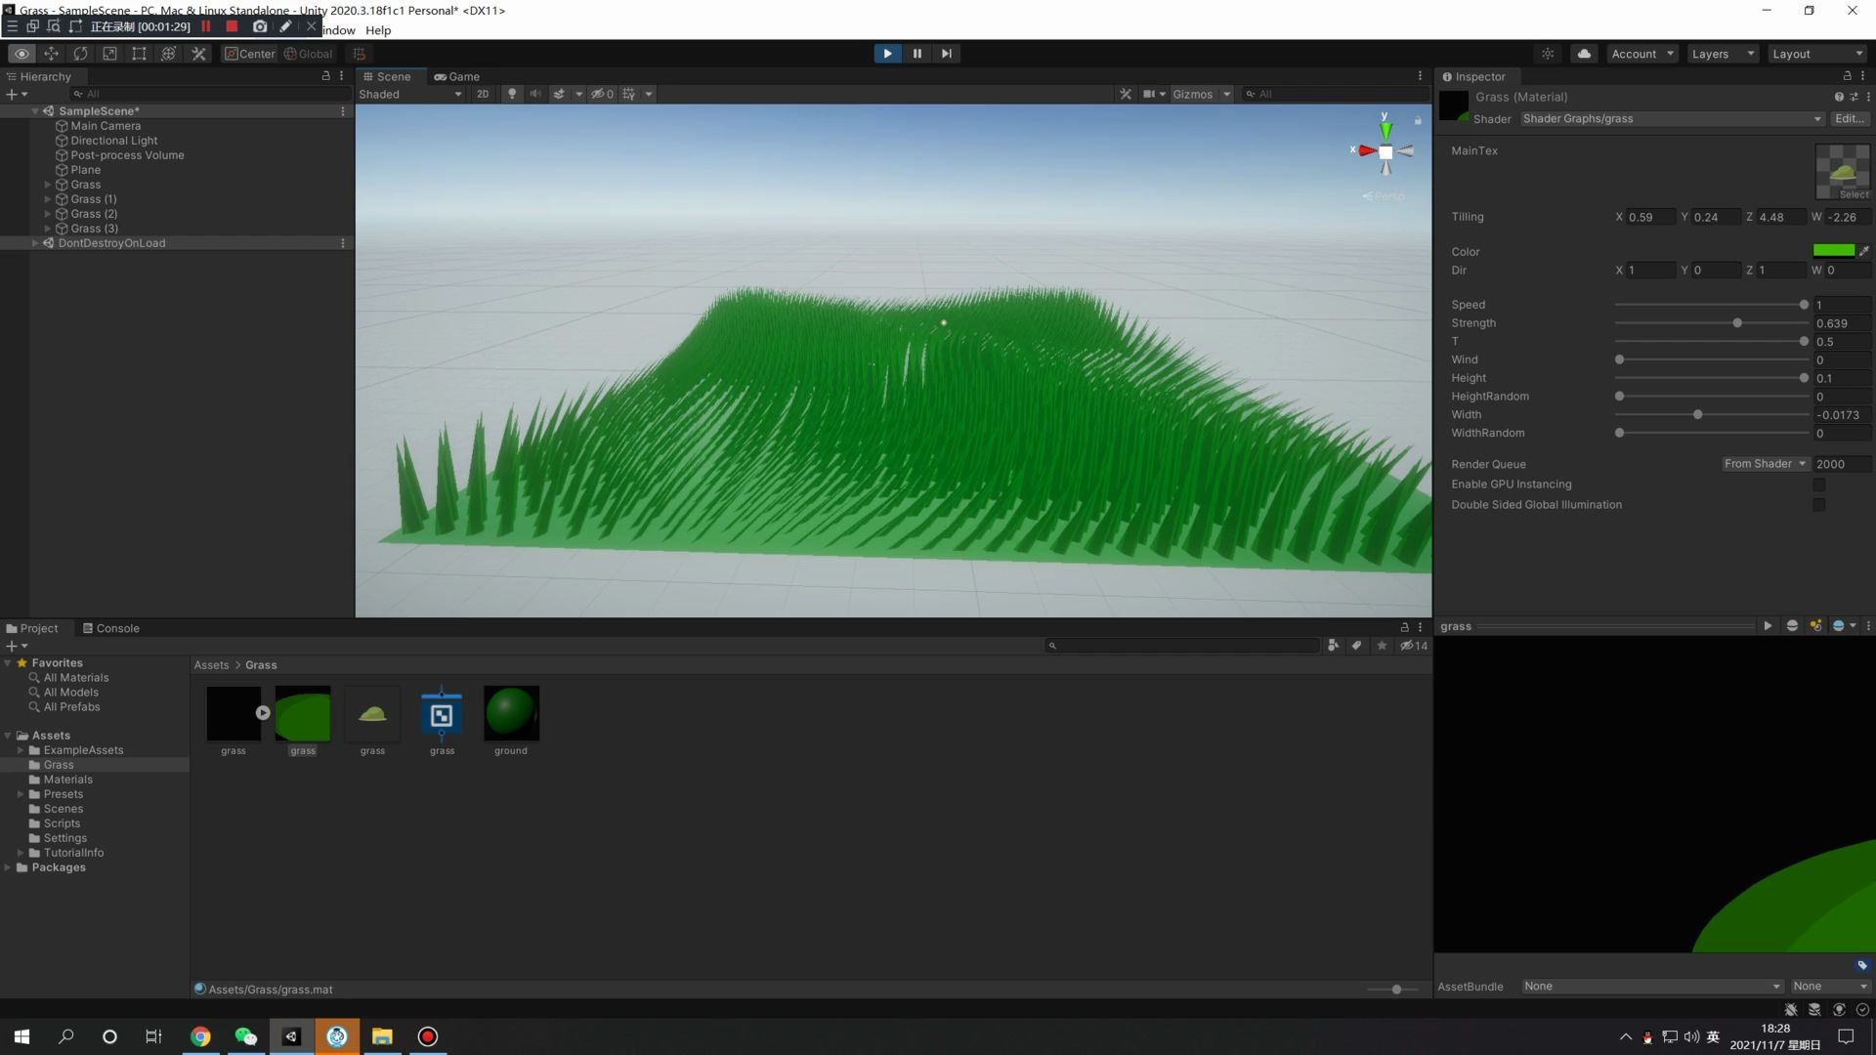Screen dimensions: 1876x1055
Task: Drag the Strength slider in Inspector
Action: 1739,322
